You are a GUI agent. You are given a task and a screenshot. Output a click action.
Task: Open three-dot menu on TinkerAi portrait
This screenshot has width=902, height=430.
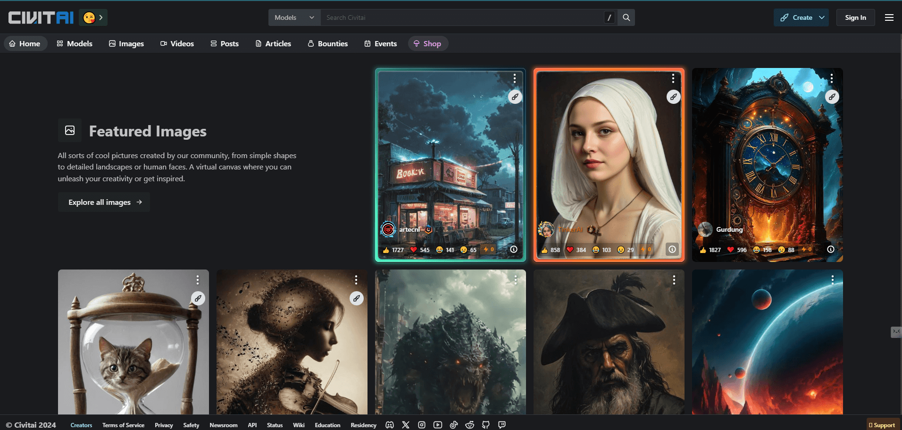pyautogui.click(x=673, y=78)
